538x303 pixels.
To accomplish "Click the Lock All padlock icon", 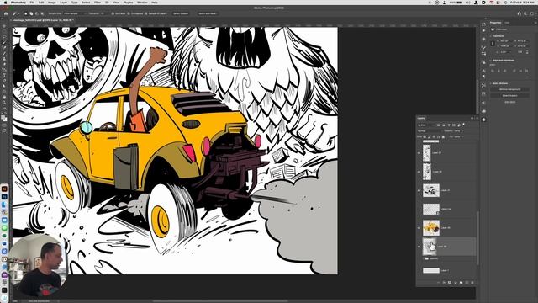I will [443, 136].
